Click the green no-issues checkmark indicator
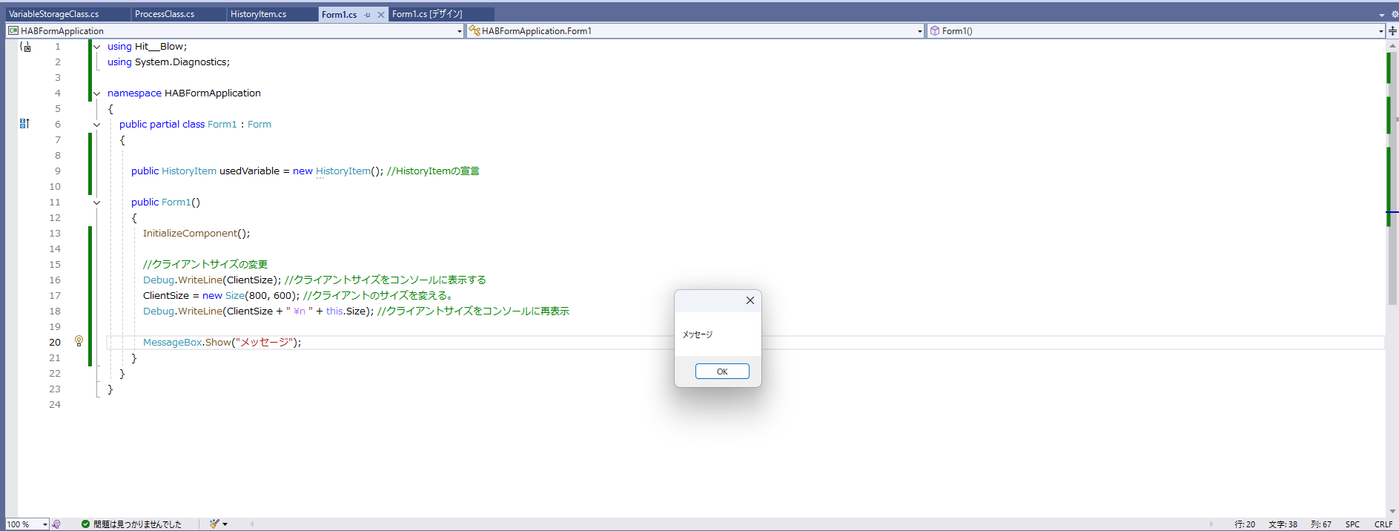 tap(86, 524)
